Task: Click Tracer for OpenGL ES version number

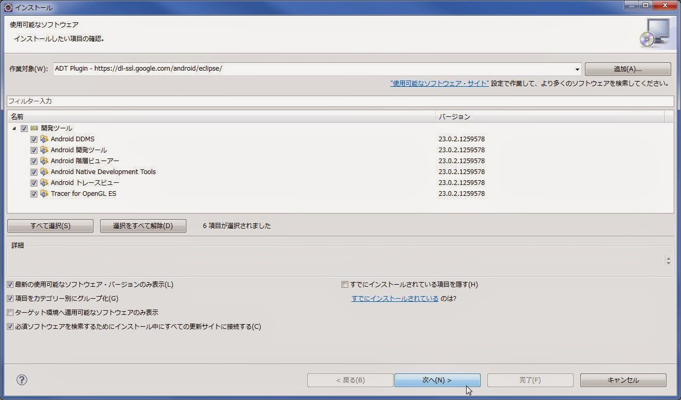Action: [x=461, y=194]
